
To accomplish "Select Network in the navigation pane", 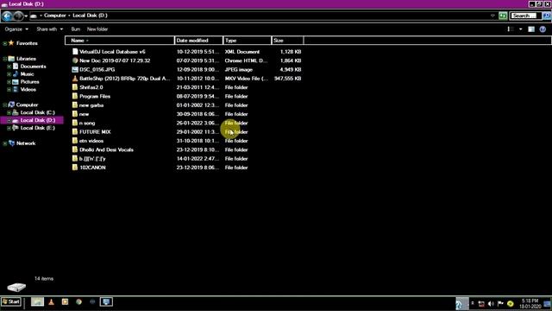I will coord(26,143).
